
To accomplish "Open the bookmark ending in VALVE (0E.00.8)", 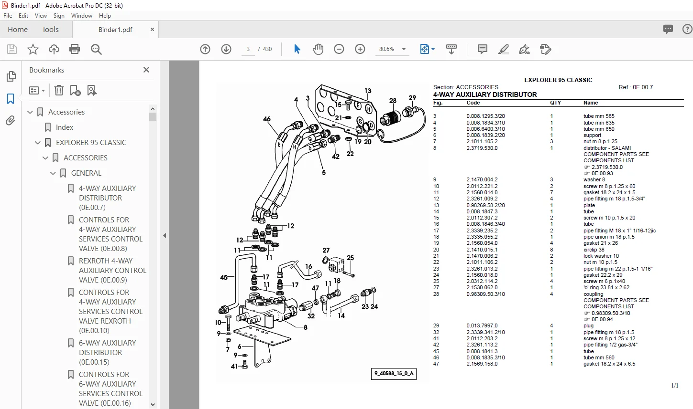I will (110, 234).
